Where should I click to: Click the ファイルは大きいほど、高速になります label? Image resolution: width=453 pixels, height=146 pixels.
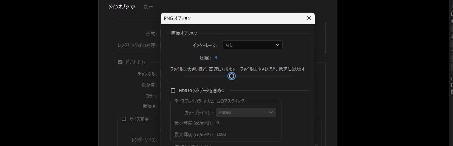(203, 69)
